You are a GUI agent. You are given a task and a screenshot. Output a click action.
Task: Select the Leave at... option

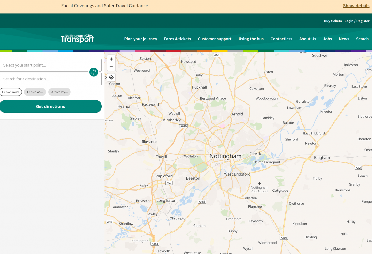(x=35, y=92)
